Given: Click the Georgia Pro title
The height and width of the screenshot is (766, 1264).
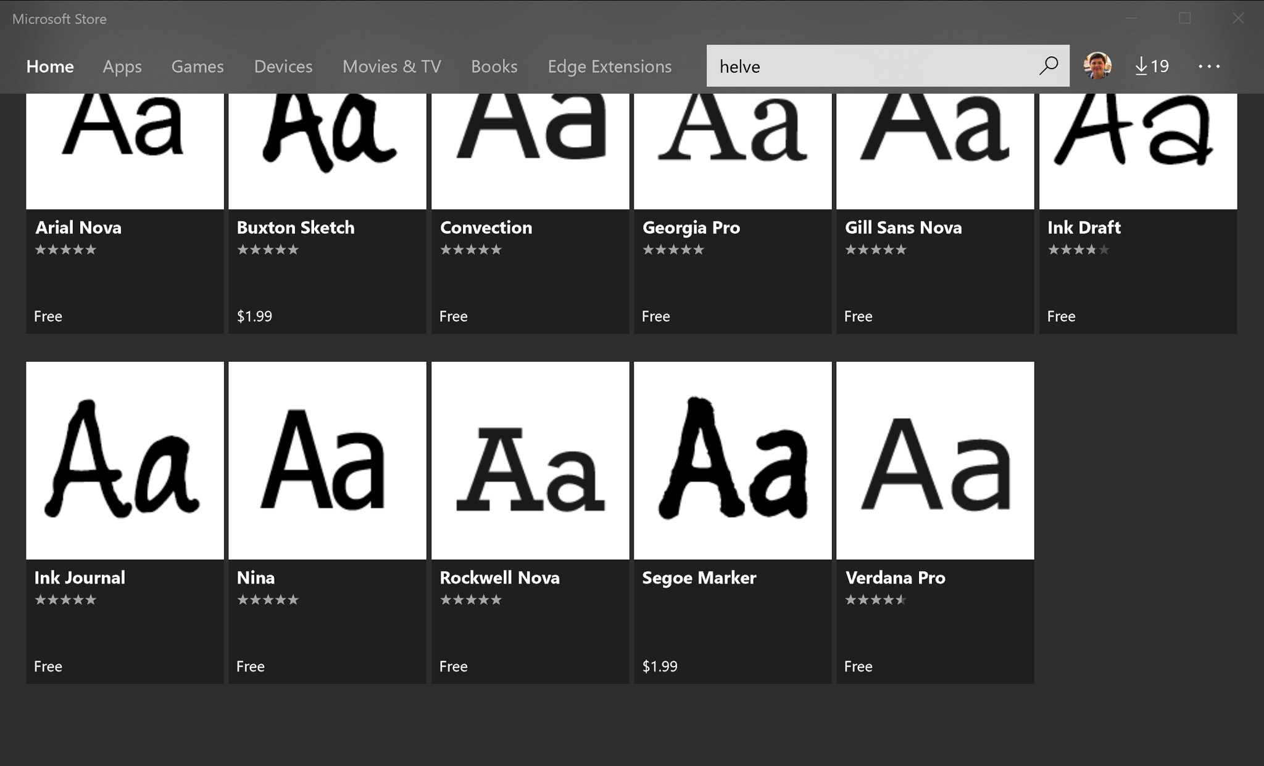Looking at the screenshot, I should 691,228.
